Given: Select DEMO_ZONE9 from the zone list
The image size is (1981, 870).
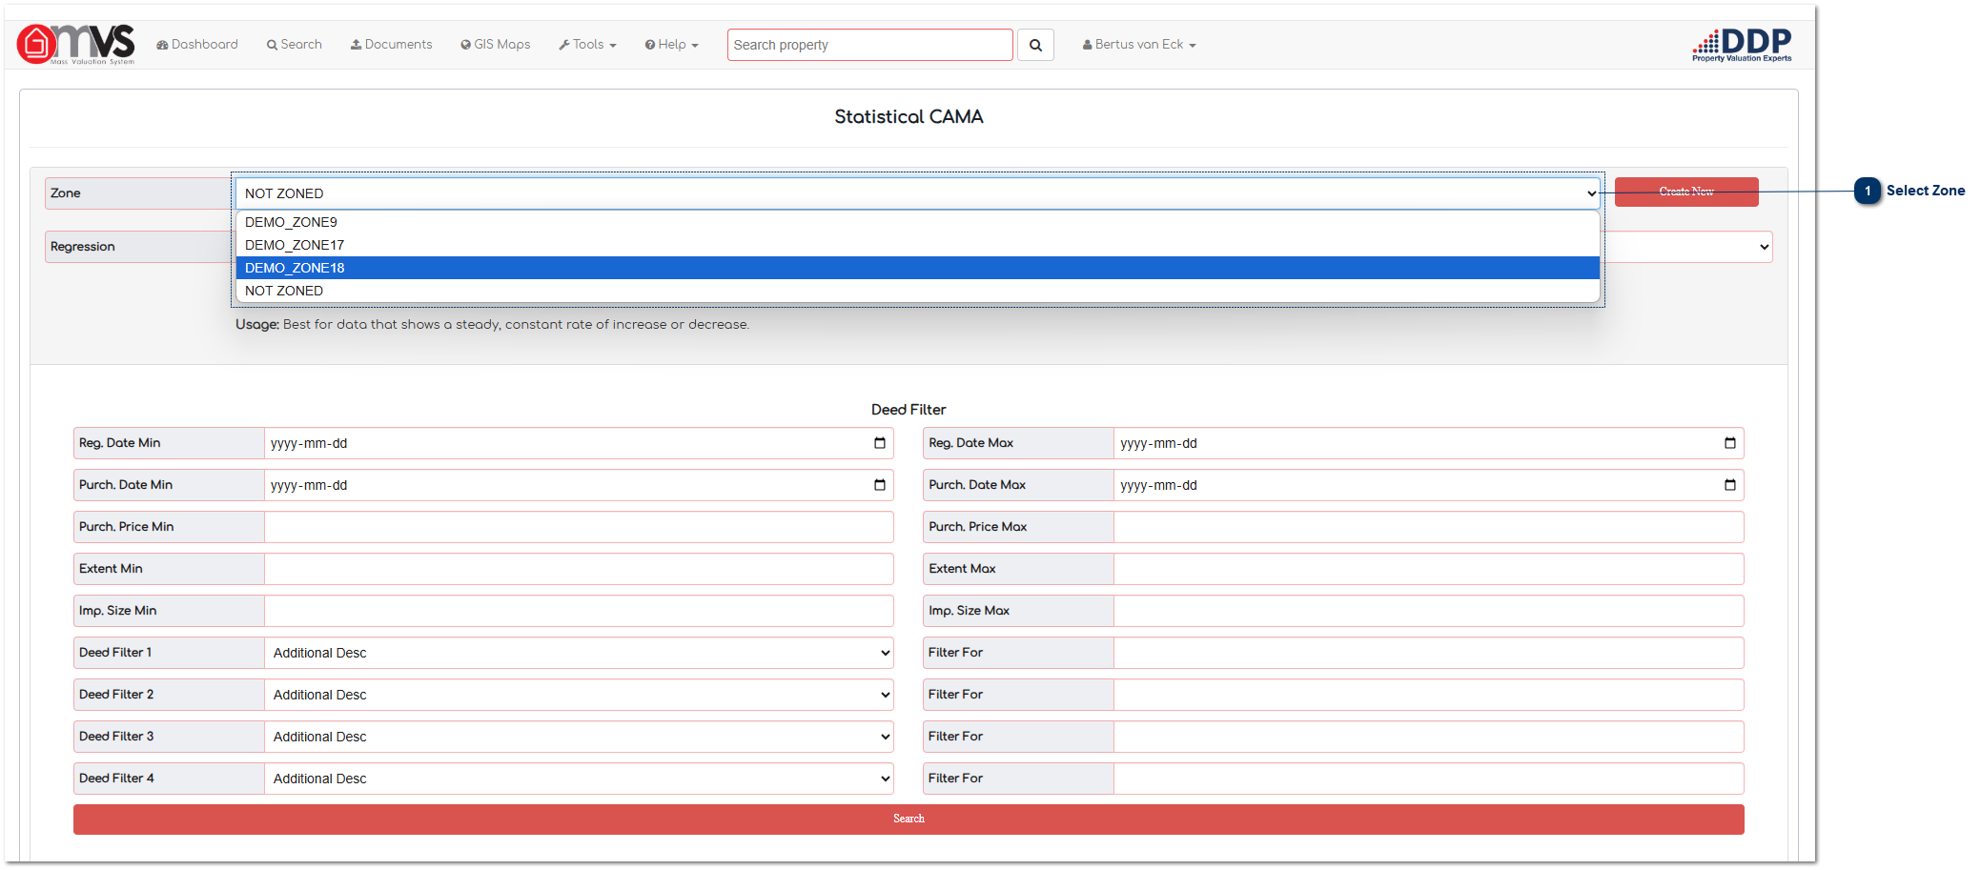Looking at the screenshot, I should click(x=917, y=222).
